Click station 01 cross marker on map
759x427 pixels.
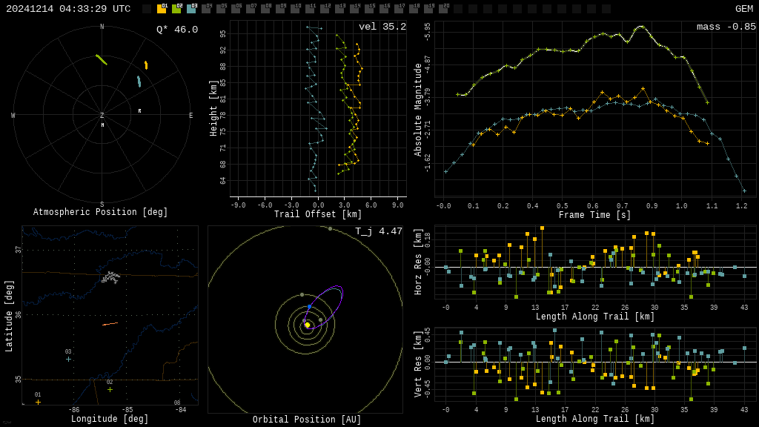[x=38, y=402]
